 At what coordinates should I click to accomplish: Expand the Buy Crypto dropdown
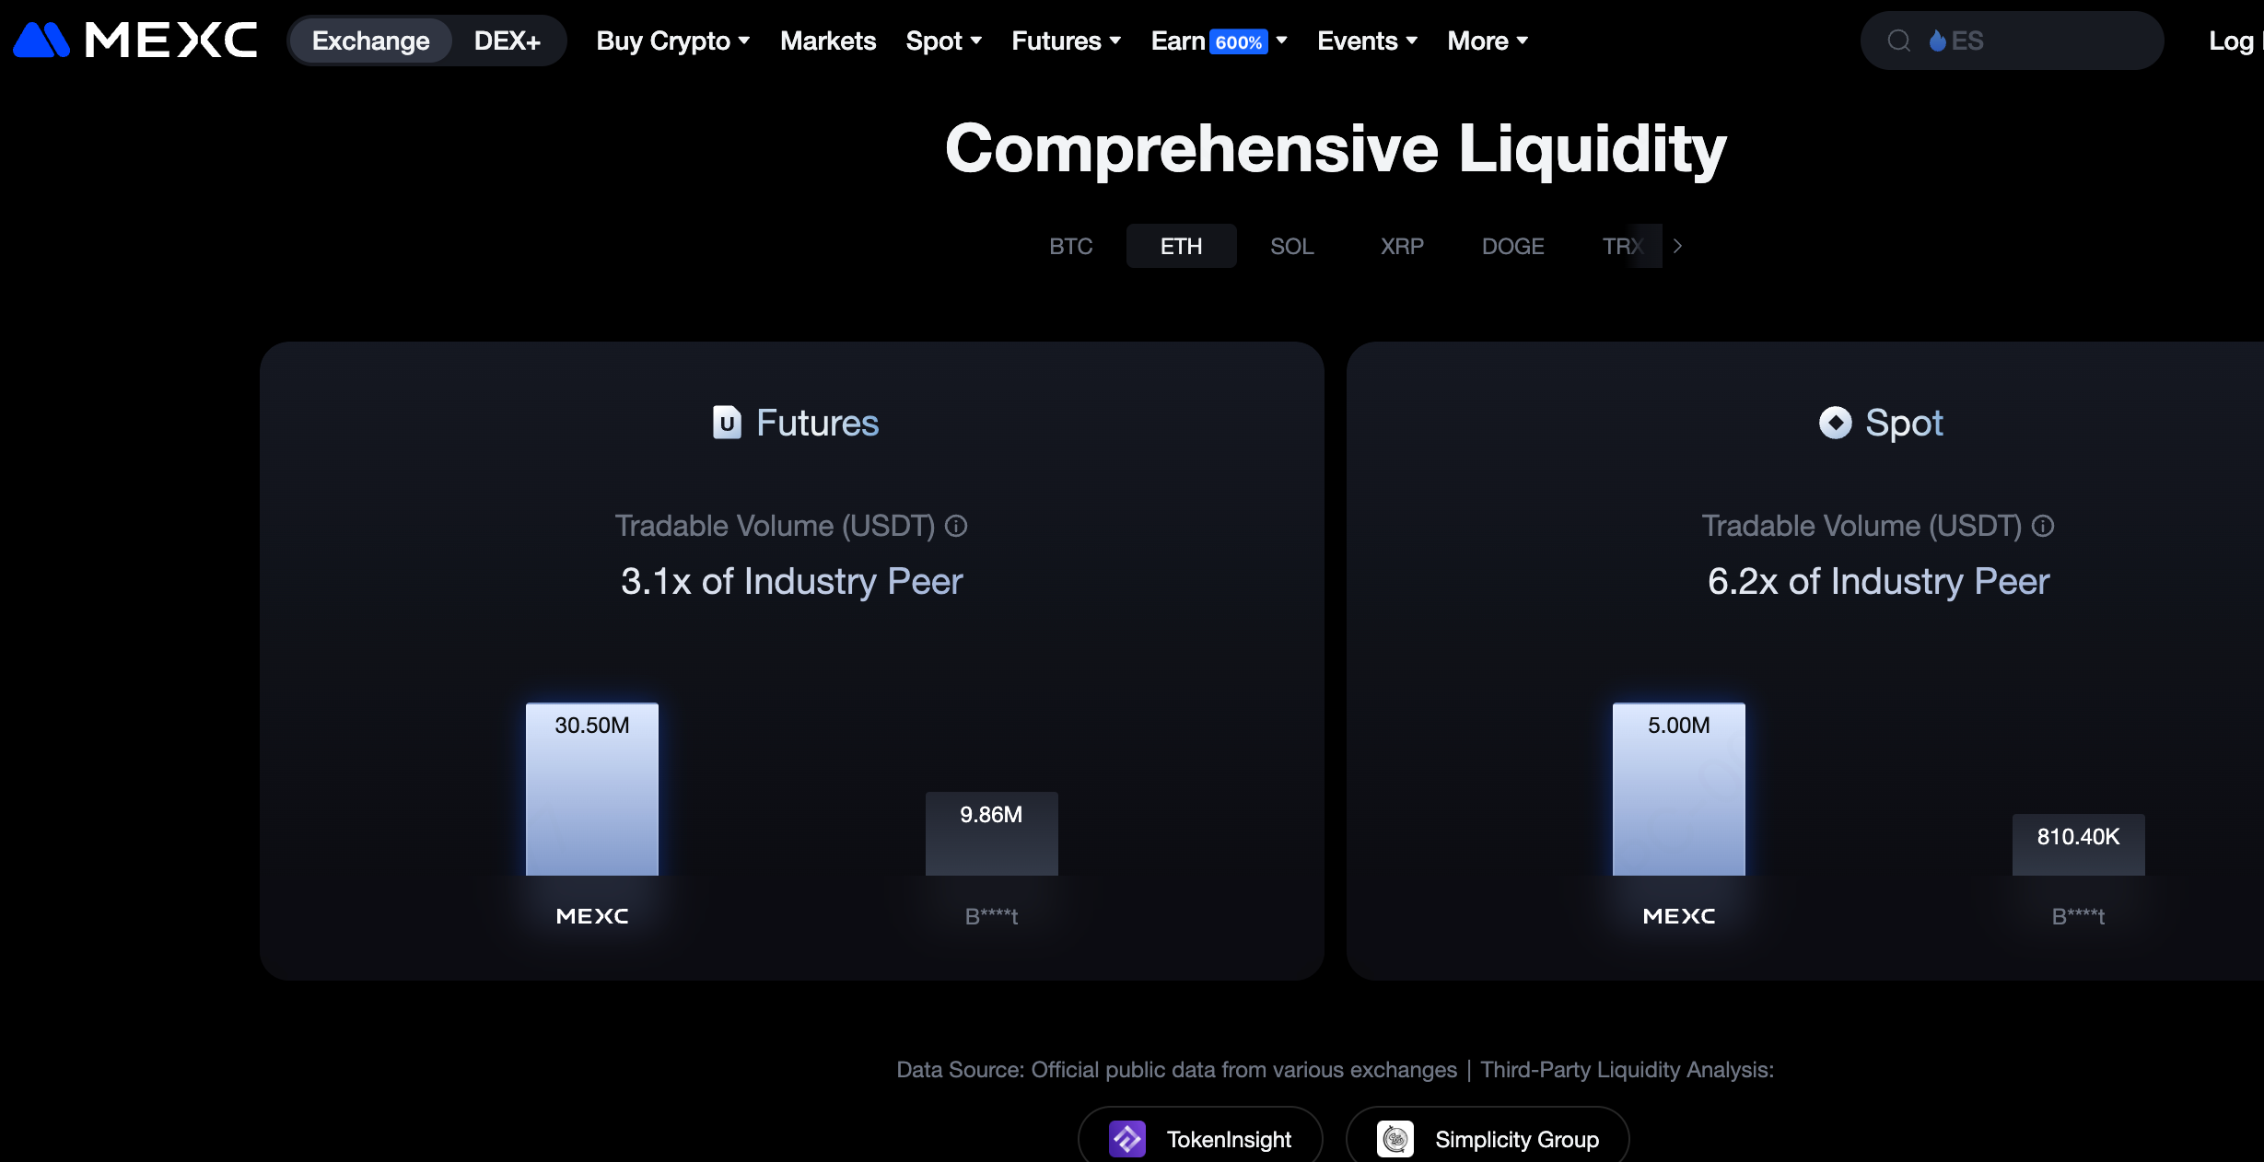click(x=672, y=41)
